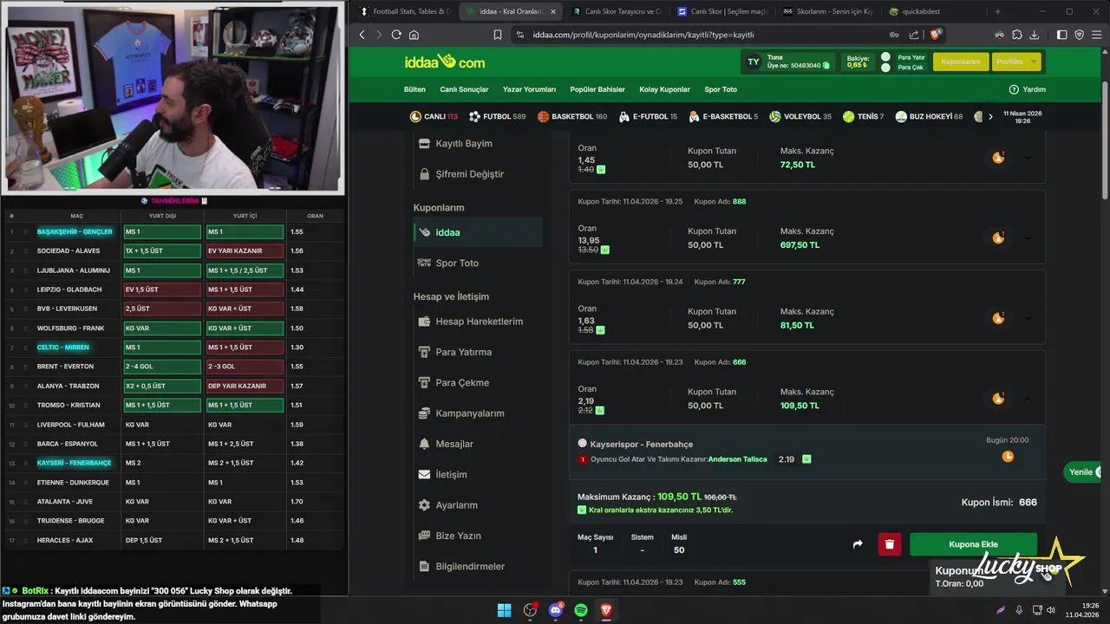Click the Kupona Ekle button

pyautogui.click(x=973, y=544)
